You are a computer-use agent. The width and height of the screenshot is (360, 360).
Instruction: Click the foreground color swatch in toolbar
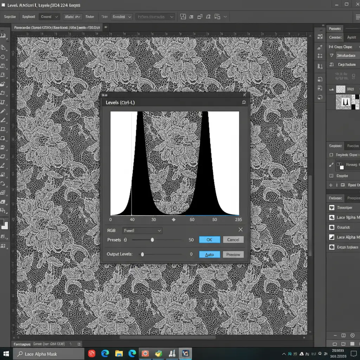pos(2,222)
